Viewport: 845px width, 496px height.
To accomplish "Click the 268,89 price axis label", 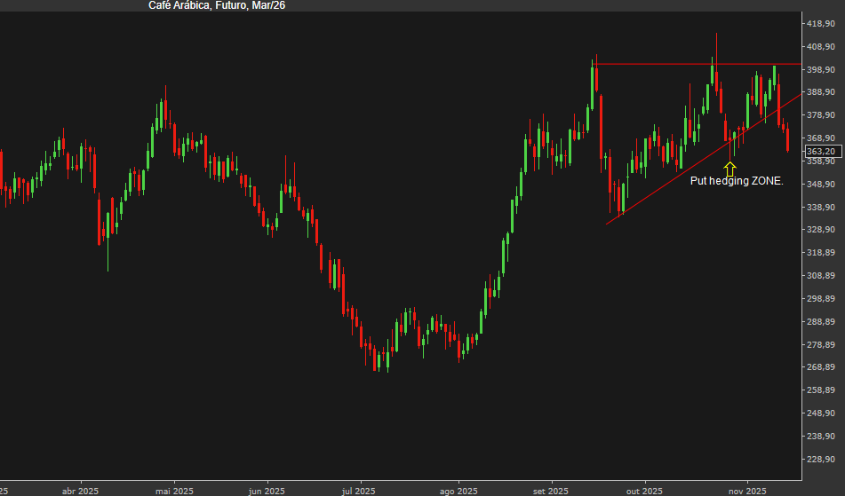I will 821,366.
